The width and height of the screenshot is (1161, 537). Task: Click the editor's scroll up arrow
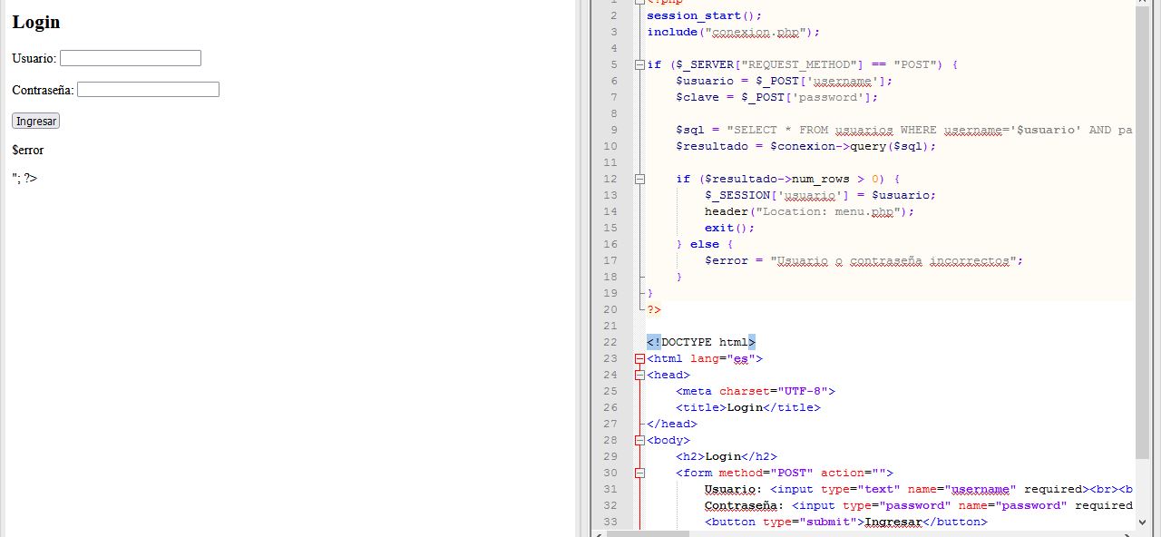1142,4
